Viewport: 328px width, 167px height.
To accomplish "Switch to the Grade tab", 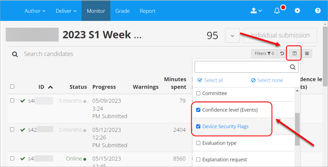I will click(x=123, y=11).
